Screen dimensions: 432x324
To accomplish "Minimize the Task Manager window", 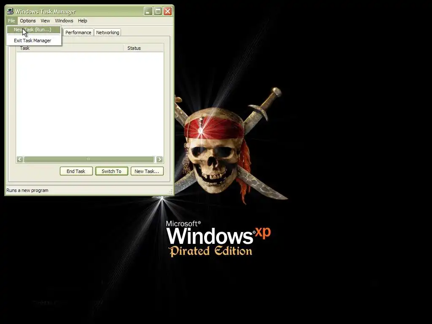I will point(148,11).
